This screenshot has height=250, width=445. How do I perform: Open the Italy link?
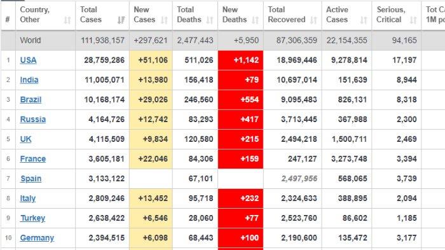(x=28, y=198)
